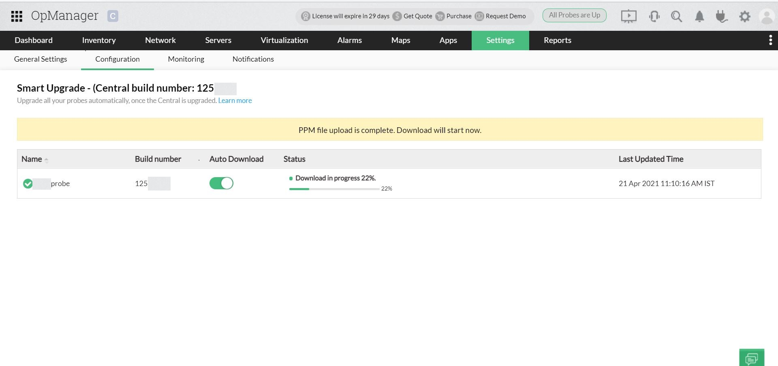Image resolution: width=778 pixels, height=366 pixels.
Task: Open the user profile avatar icon
Action: pyautogui.click(x=766, y=16)
